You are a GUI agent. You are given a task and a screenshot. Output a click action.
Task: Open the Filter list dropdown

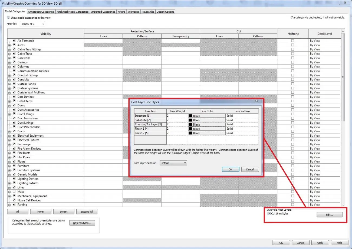32,24
